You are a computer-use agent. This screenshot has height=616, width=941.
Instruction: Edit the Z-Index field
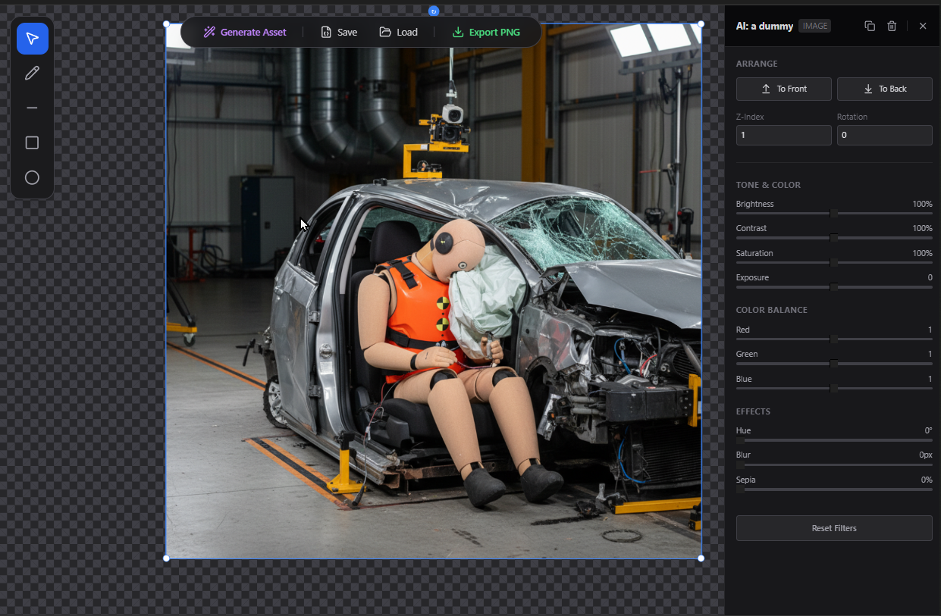(784, 135)
